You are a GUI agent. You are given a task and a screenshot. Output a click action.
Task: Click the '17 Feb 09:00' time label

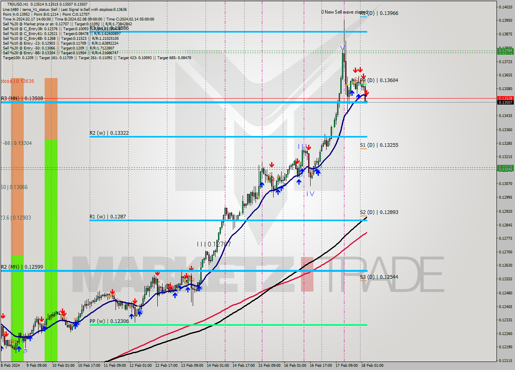[346, 366]
